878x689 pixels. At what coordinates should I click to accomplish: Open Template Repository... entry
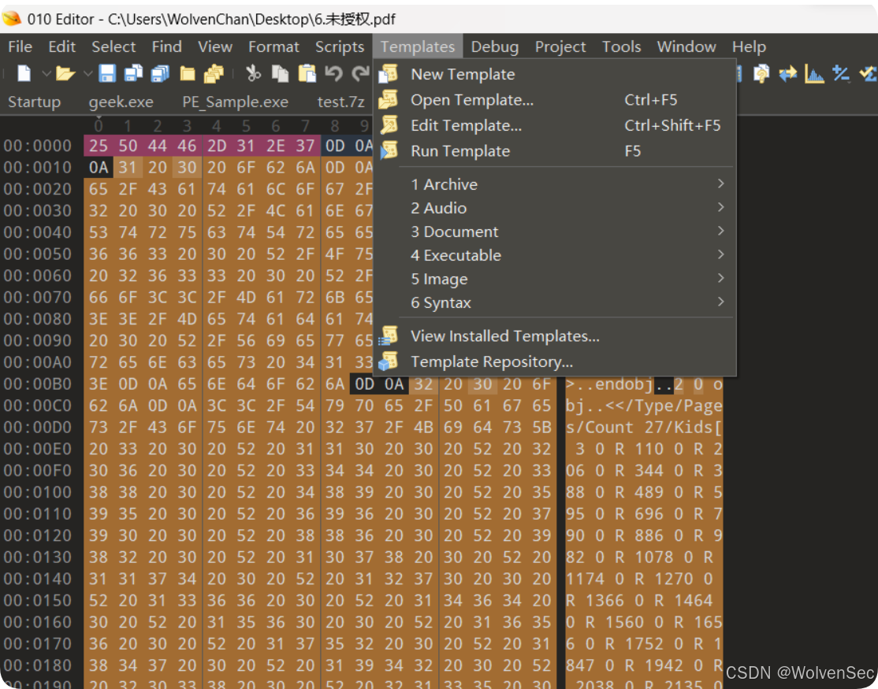(554, 362)
